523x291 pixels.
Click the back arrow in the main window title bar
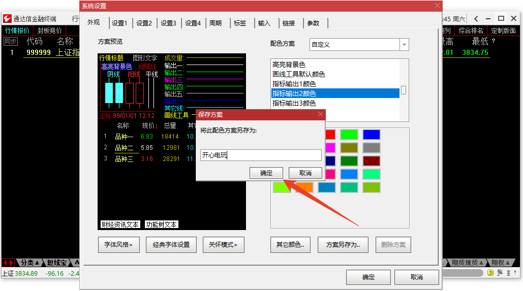click(476, 19)
